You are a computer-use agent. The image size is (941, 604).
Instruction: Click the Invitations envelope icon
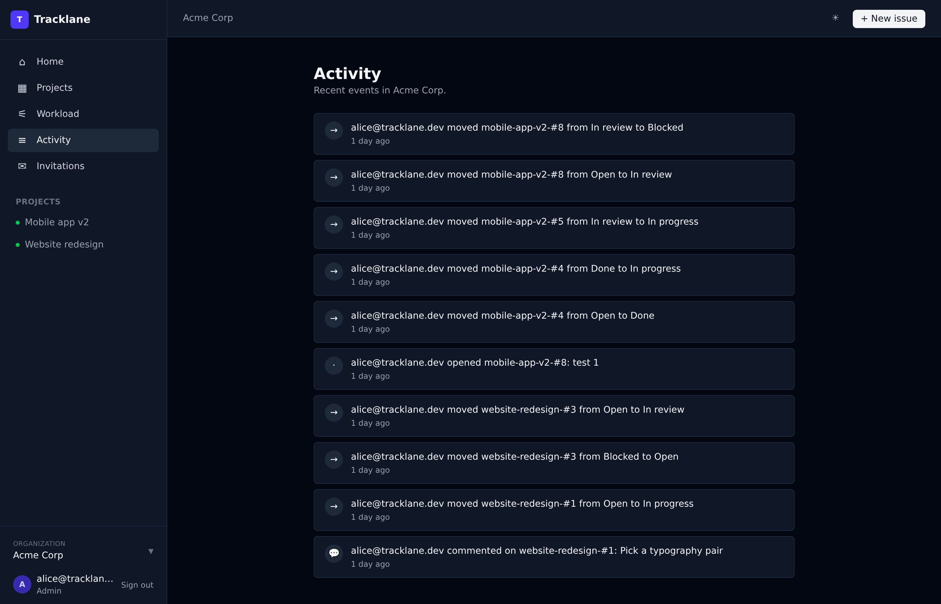point(22,166)
